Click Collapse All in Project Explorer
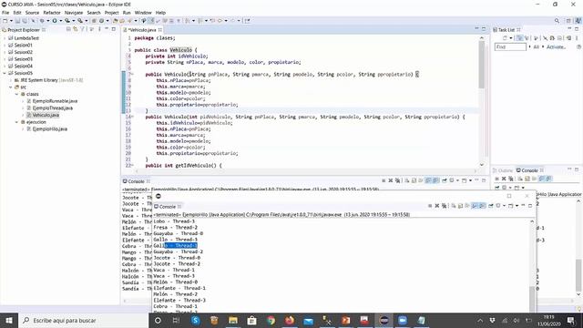 [68, 29]
